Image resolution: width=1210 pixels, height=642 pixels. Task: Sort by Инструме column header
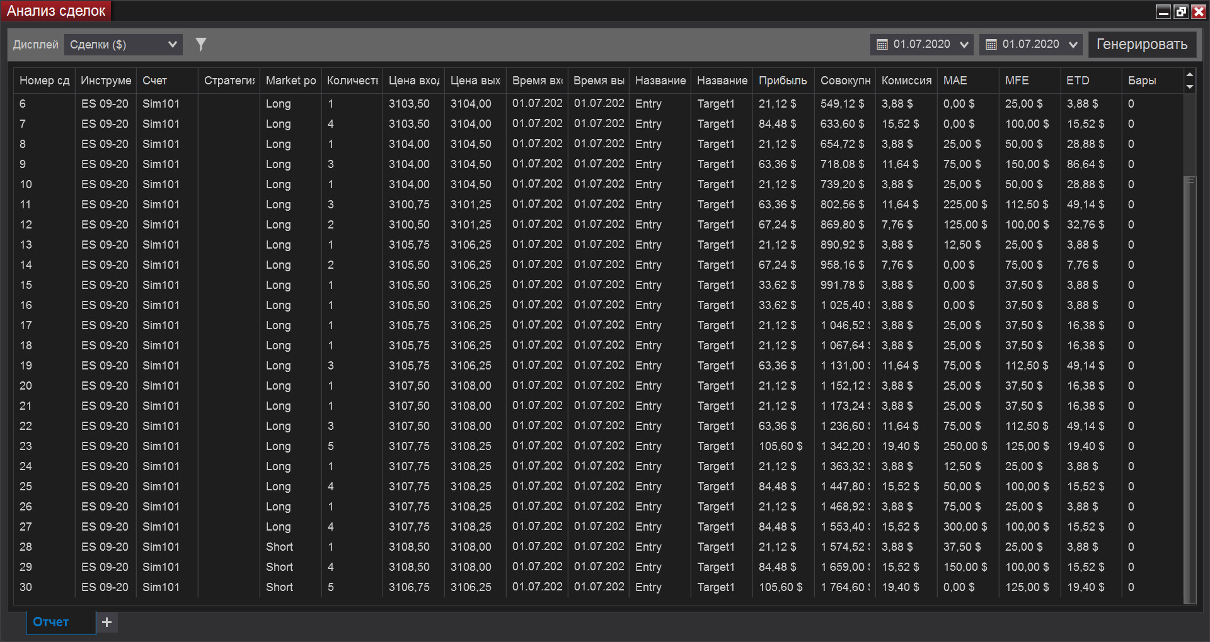coord(106,81)
